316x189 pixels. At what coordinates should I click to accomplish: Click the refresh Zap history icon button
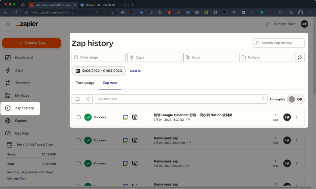(x=300, y=57)
